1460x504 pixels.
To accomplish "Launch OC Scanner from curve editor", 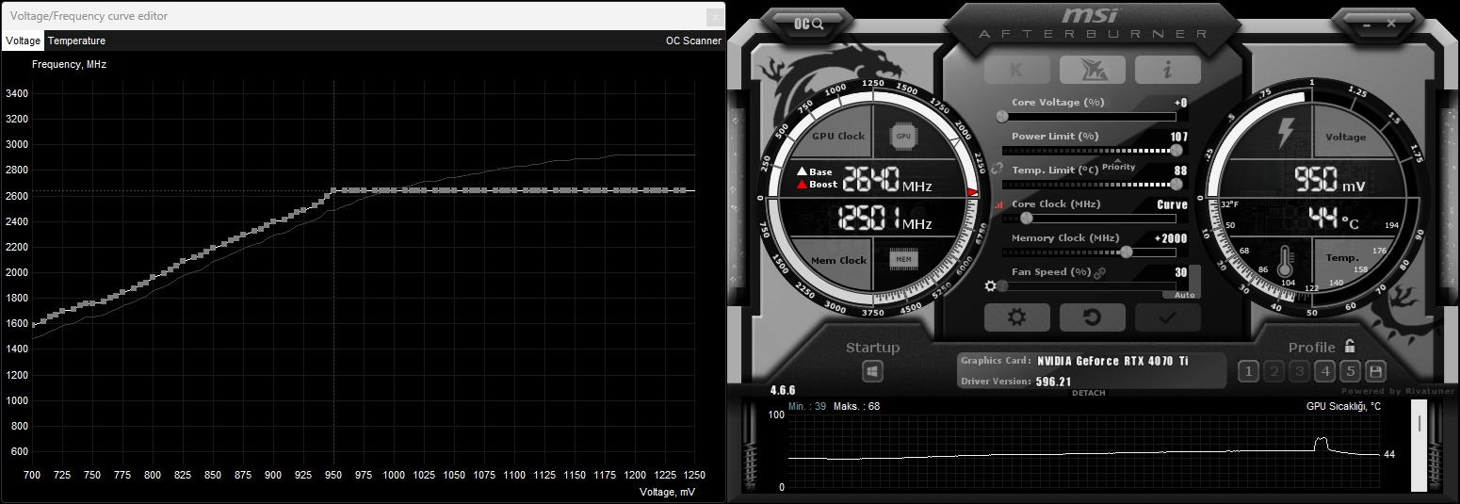I will [693, 41].
